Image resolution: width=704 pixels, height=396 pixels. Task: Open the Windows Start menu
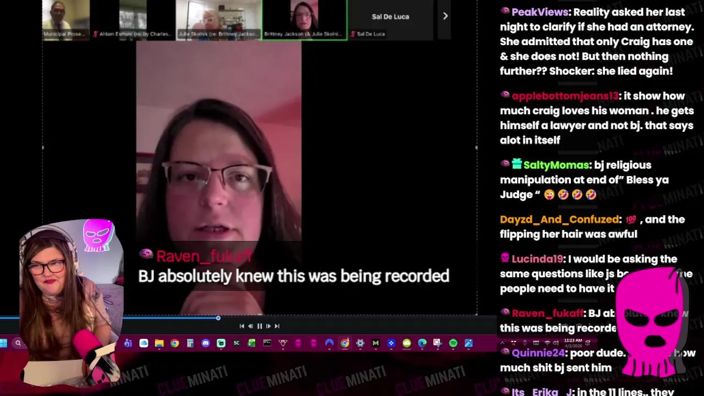click(4, 343)
